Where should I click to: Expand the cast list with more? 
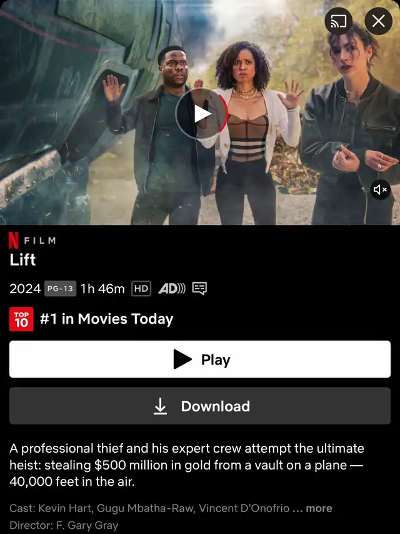319,508
